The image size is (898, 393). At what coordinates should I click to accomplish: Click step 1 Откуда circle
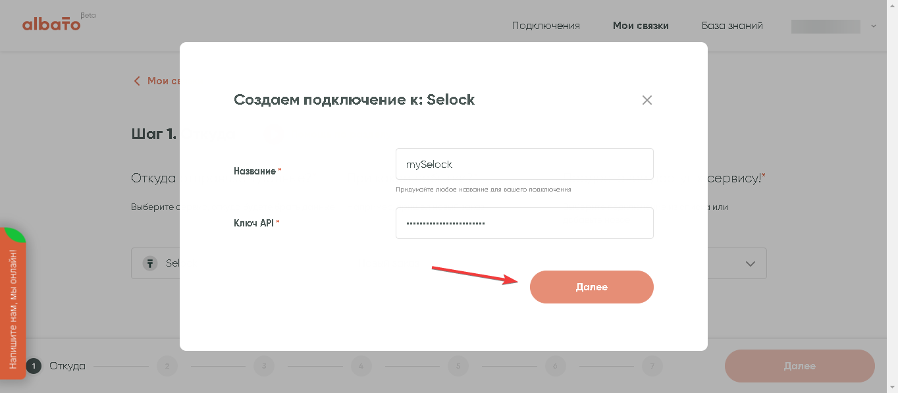tap(34, 366)
